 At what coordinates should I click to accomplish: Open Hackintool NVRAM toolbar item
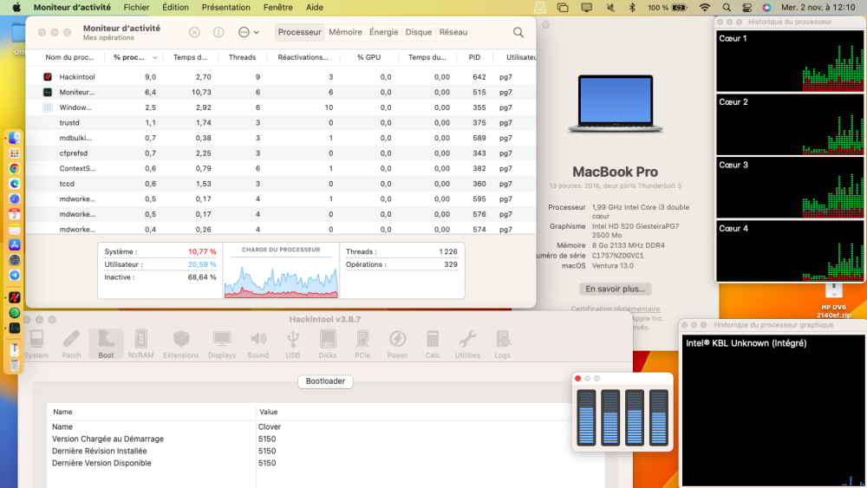[x=141, y=344]
